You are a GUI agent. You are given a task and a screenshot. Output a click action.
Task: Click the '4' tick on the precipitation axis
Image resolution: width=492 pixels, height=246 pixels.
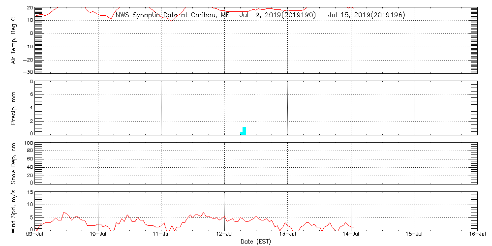[x=31, y=108]
